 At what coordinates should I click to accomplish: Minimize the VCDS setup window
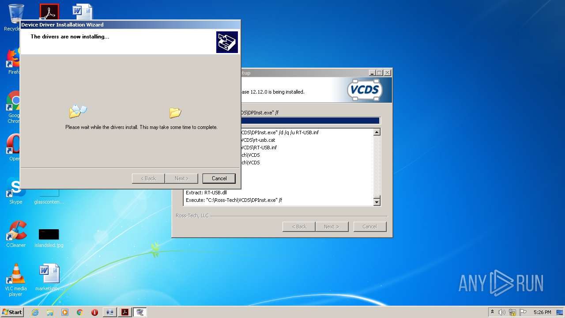[x=372, y=73]
